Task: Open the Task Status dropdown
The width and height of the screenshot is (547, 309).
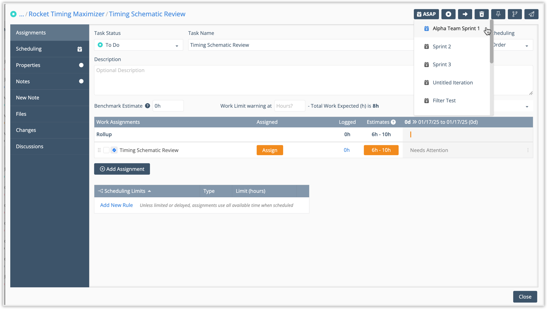Action: click(x=138, y=45)
